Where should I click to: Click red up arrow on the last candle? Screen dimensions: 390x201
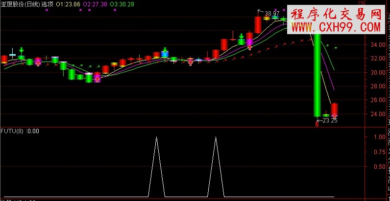pyautogui.click(x=334, y=116)
